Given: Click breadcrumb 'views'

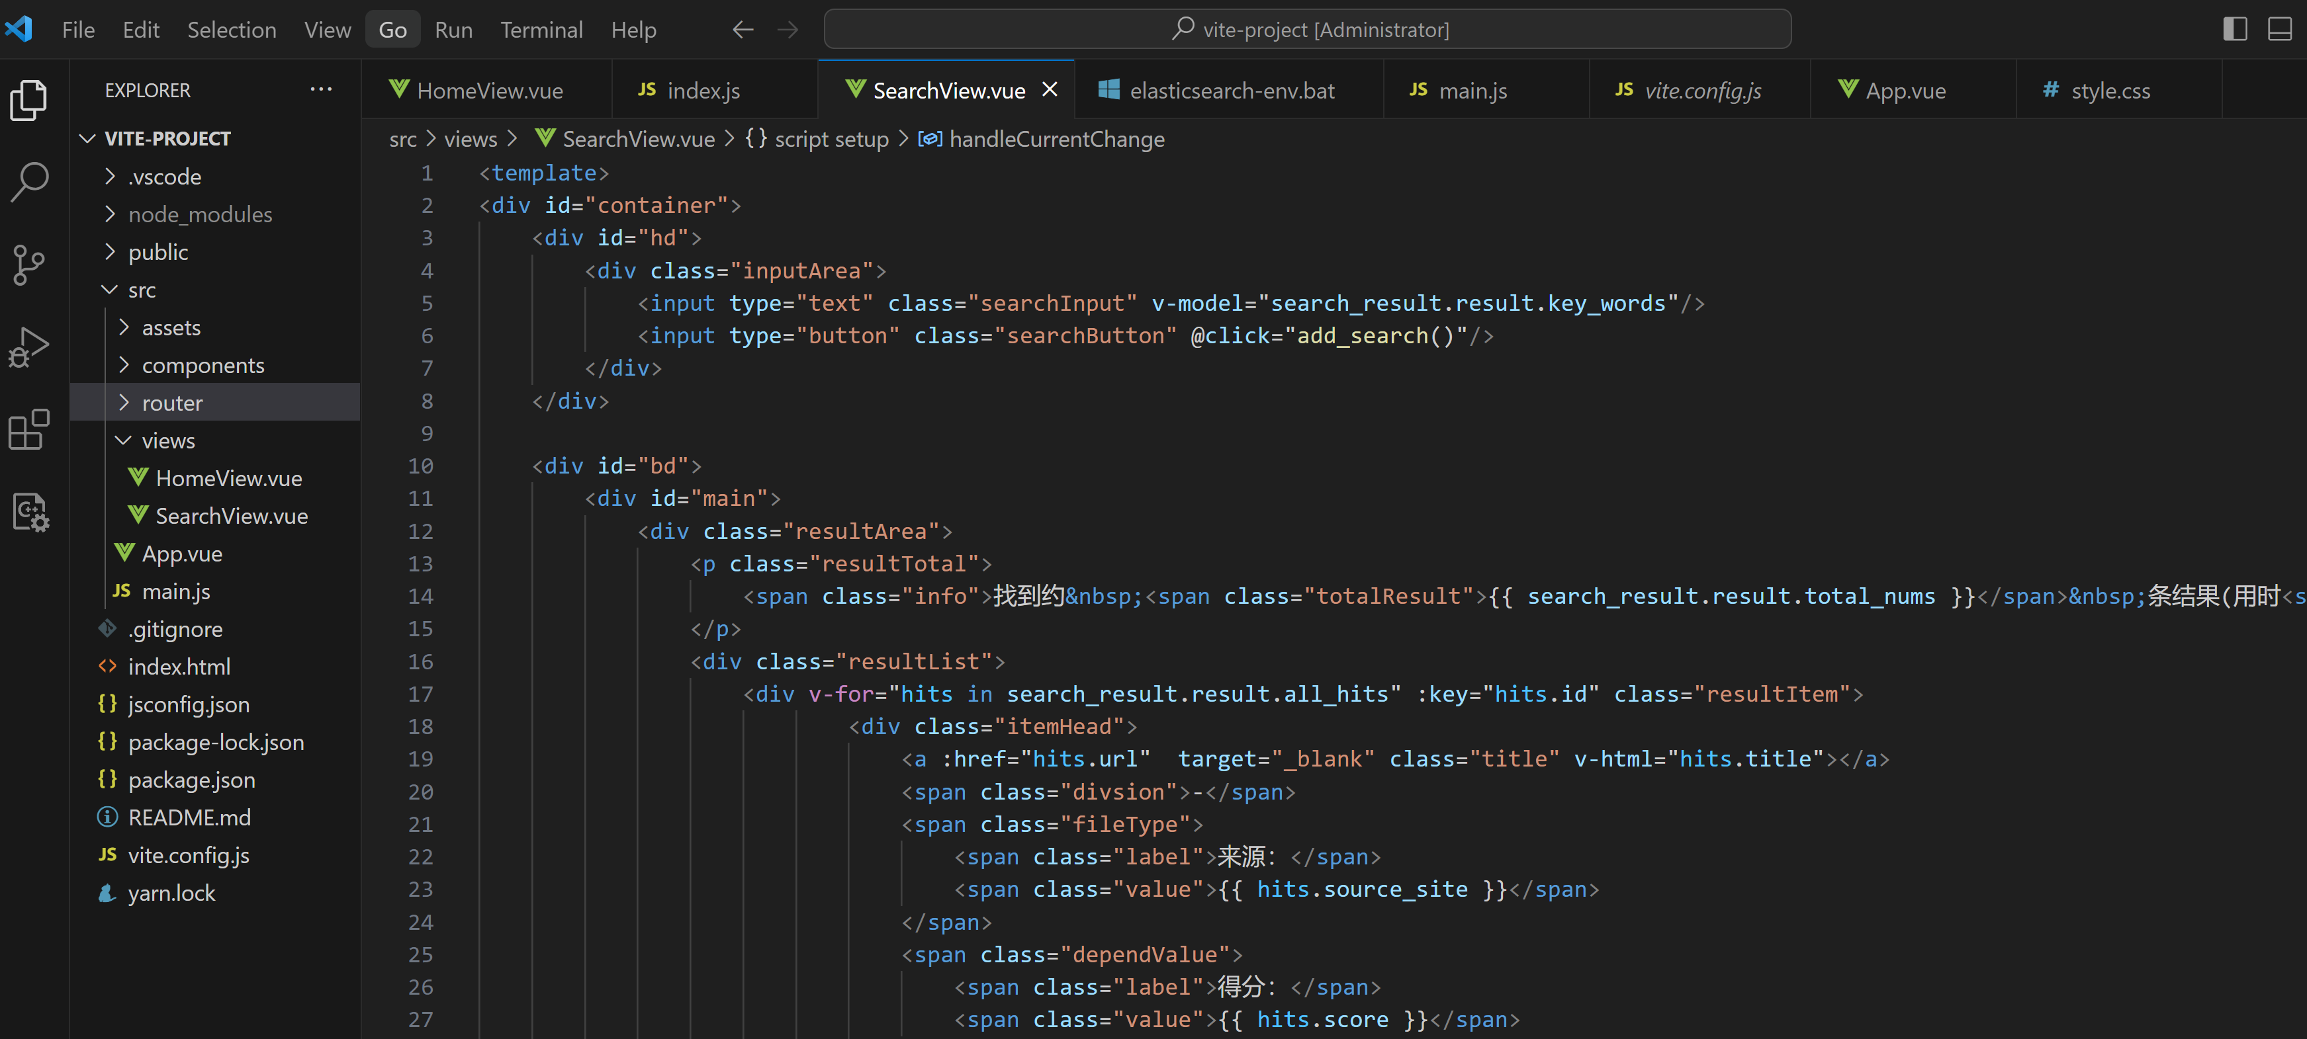Looking at the screenshot, I should tap(470, 139).
